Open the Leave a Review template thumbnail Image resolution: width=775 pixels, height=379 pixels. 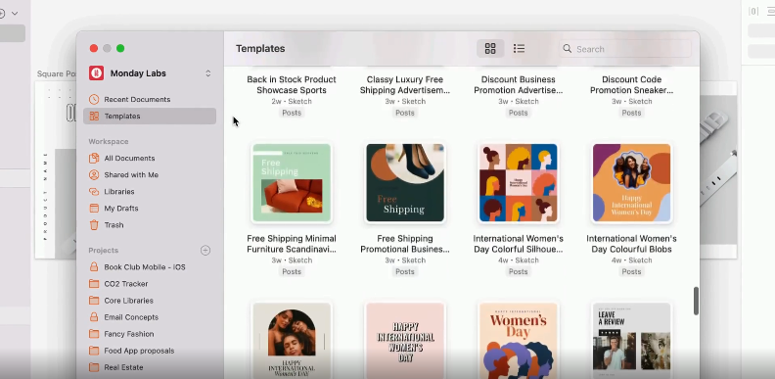coord(632,341)
